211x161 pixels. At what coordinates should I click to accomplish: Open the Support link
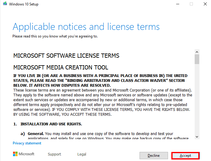point(54,154)
